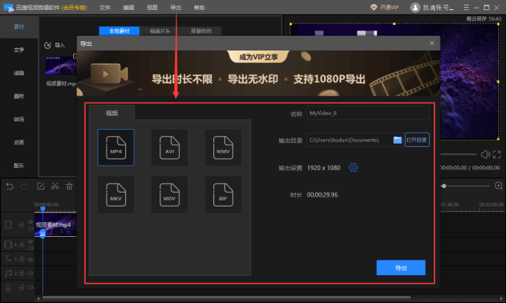
Task: Open the 帮助 menu
Action: coord(199,8)
